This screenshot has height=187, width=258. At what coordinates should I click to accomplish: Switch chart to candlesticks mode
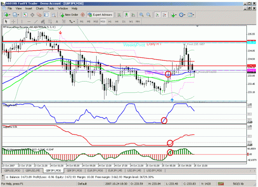[126, 15]
